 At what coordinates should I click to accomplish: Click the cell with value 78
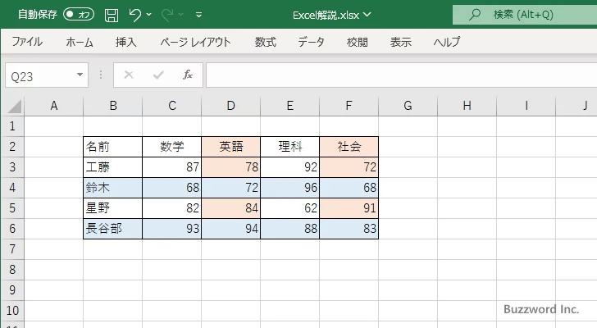click(230, 167)
